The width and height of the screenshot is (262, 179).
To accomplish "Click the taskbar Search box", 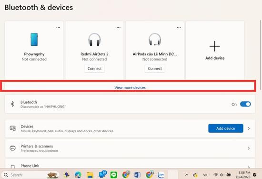I will pos(30,175).
